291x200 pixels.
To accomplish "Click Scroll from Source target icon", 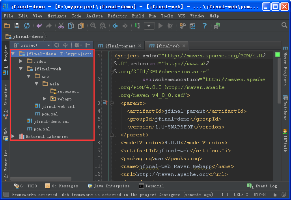I will (x=57, y=45).
